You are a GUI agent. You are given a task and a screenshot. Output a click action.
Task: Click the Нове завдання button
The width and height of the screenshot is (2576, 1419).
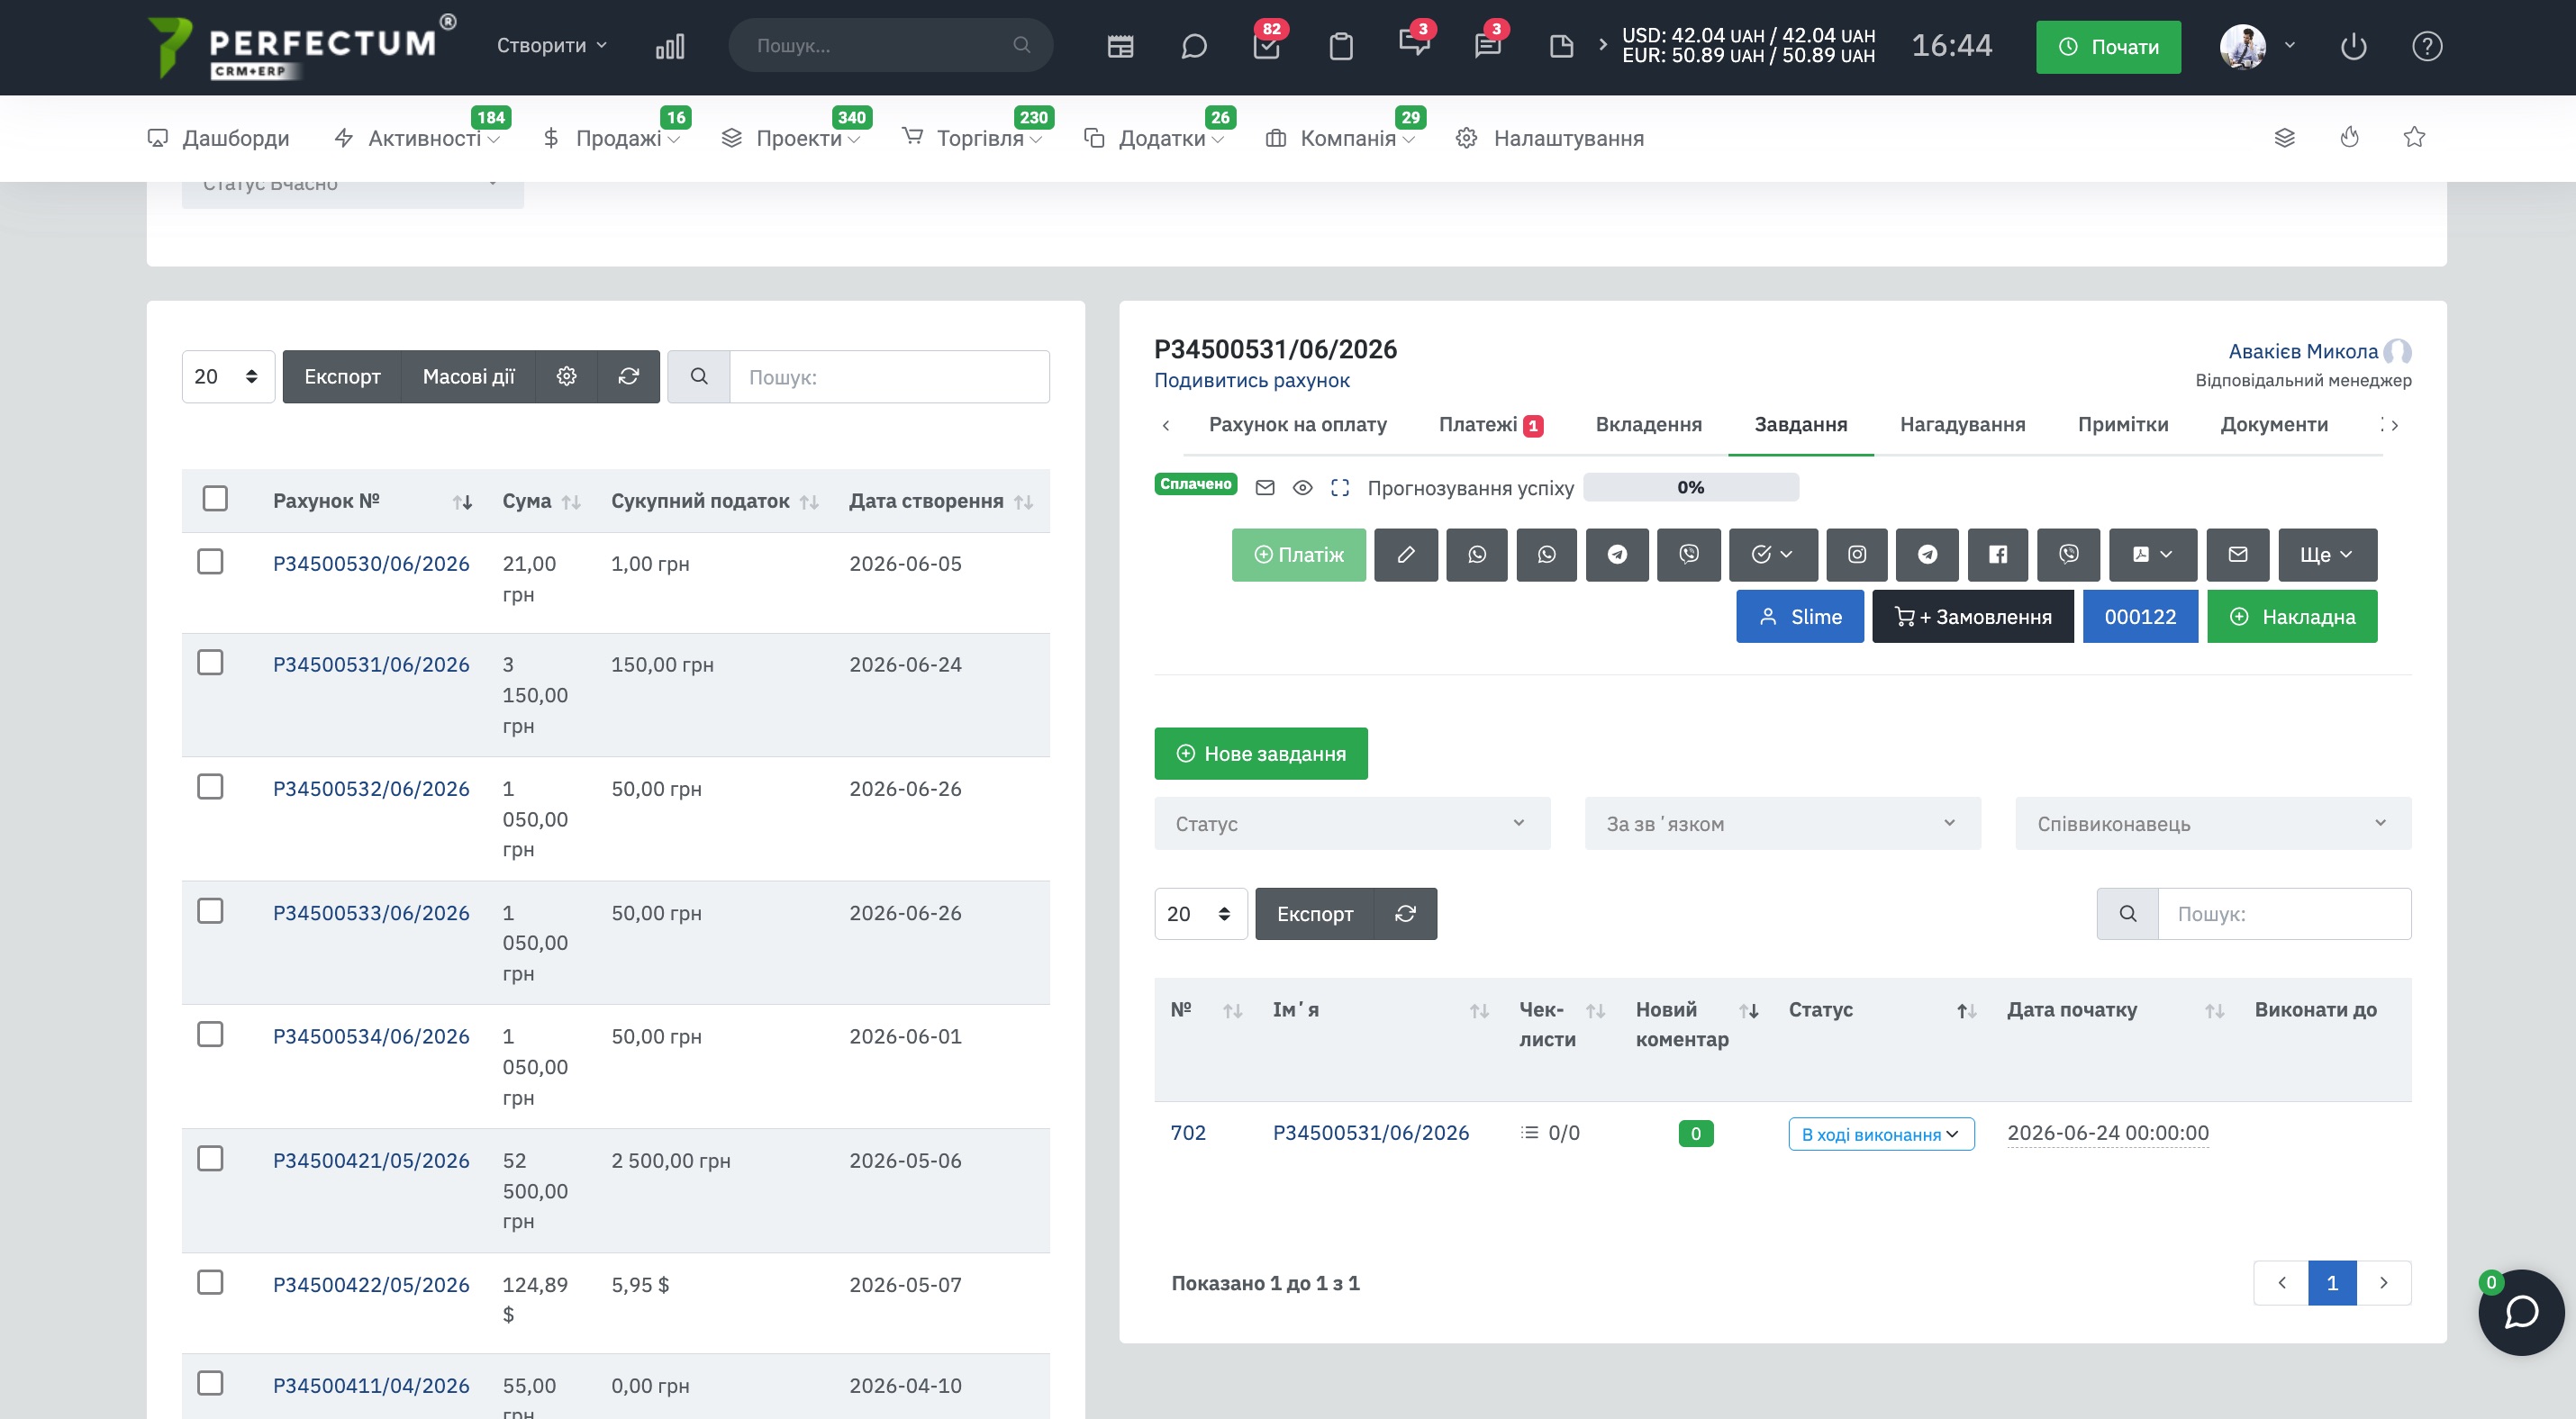pos(1261,754)
